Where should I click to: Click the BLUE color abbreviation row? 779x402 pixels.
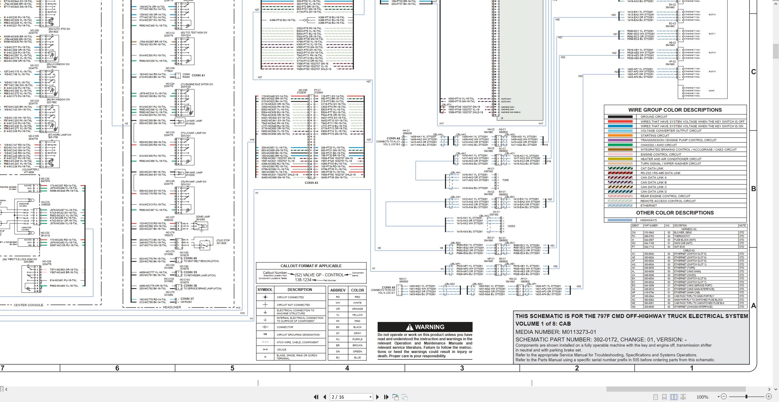click(347, 358)
